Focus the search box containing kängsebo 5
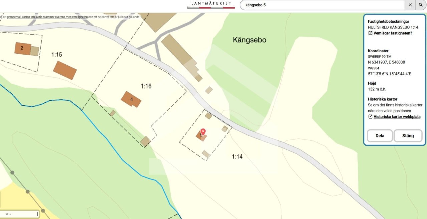This screenshot has width=427, height=219. coord(322,5)
